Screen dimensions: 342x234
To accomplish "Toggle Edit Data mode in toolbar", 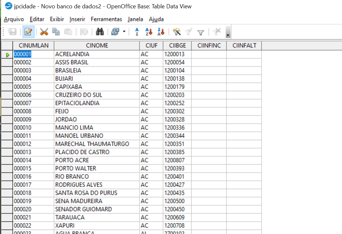I will [28, 32].
